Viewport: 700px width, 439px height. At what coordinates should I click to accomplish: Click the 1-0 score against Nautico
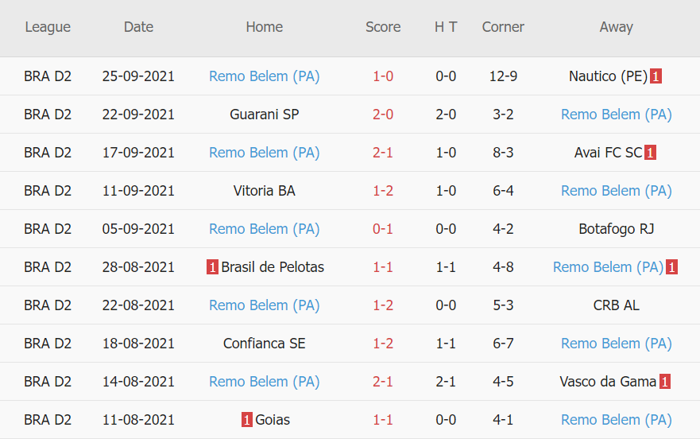(383, 76)
